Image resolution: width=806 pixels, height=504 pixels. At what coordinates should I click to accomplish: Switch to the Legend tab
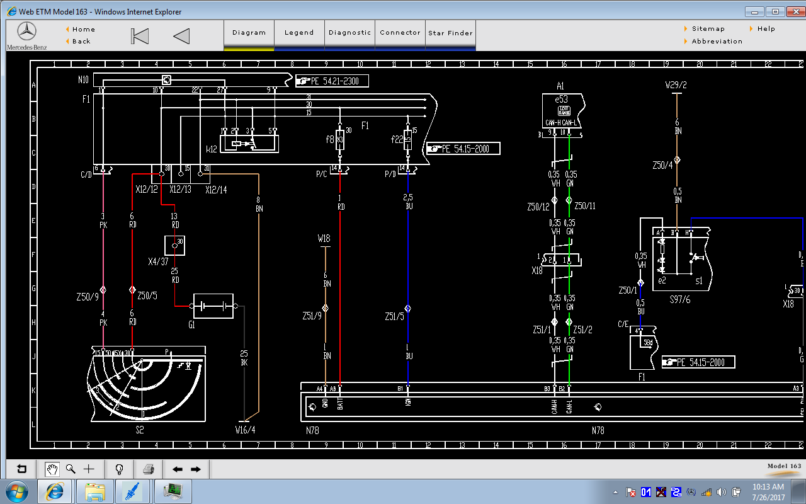(x=299, y=33)
